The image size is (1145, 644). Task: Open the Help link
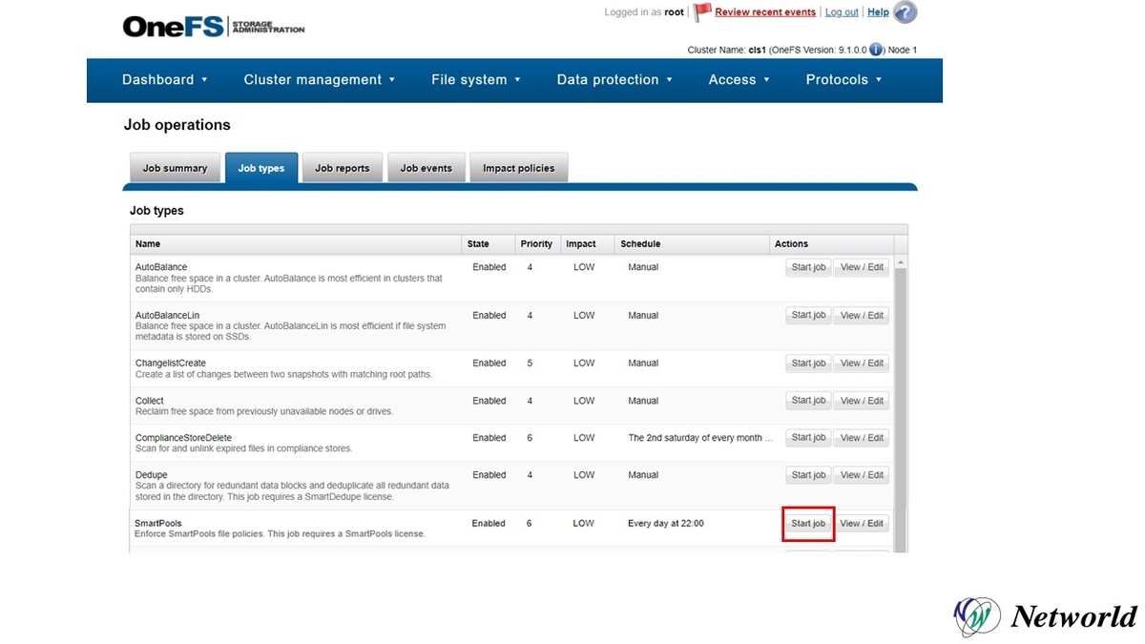click(878, 12)
